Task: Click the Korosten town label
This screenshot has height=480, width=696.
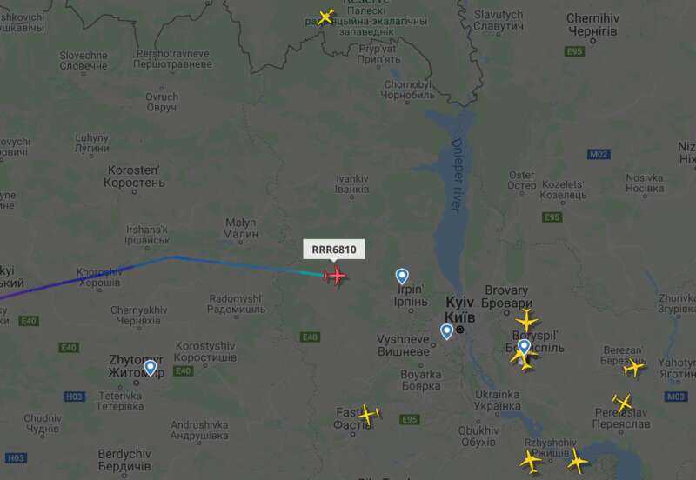Action: (x=134, y=177)
